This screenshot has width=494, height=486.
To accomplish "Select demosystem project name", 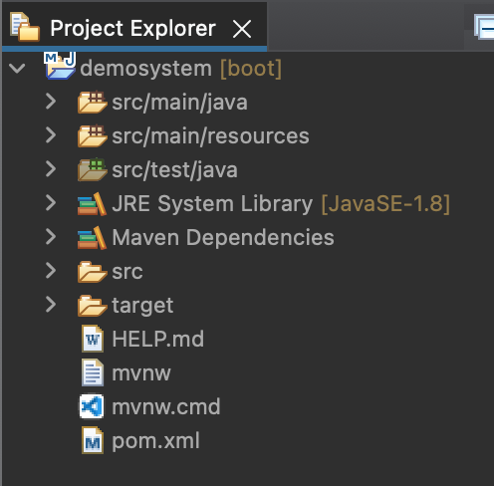I will [146, 69].
